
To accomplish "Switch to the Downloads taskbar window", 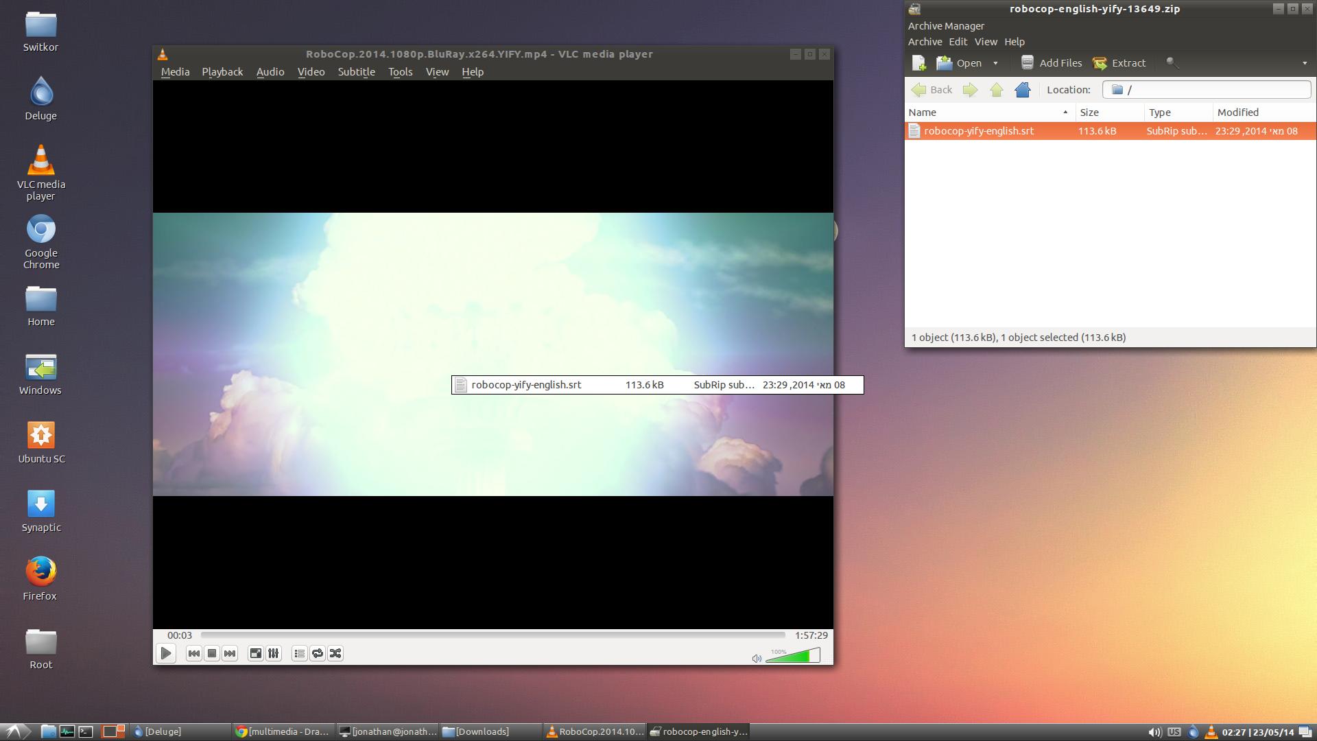I will pyautogui.click(x=490, y=731).
